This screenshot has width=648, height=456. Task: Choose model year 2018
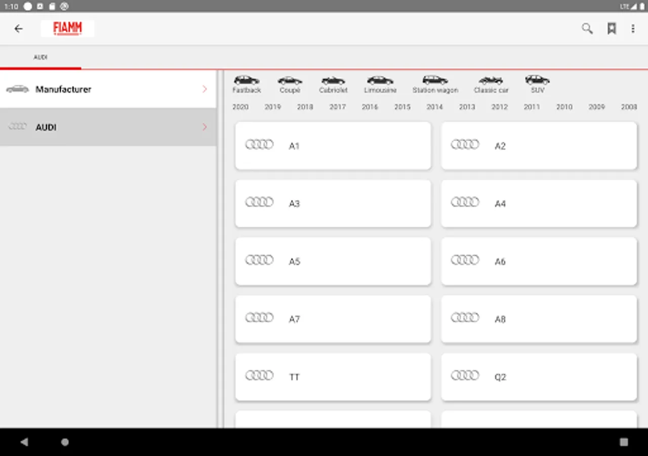(x=305, y=107)
